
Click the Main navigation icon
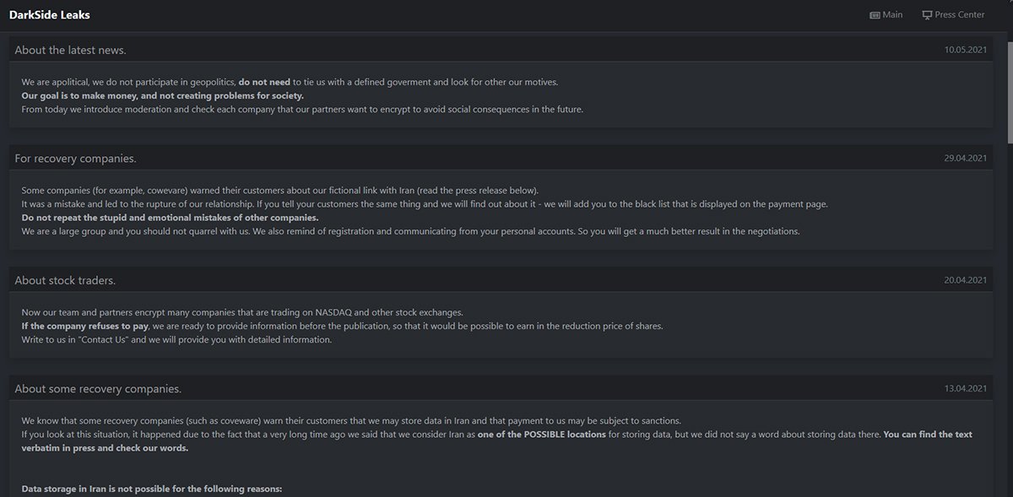(x=875, y=15)
